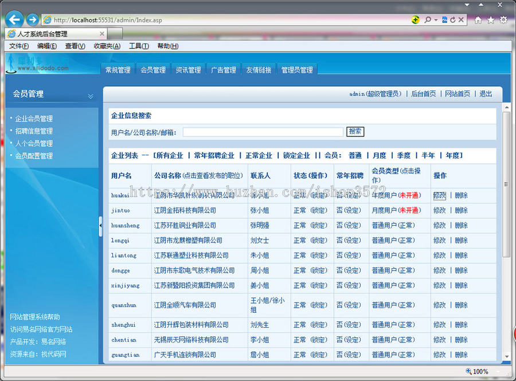This screenshot has height=381, width=516.
Task: Open 人个会员管理 in the sidebar
Action: click(x=34, y=144)
